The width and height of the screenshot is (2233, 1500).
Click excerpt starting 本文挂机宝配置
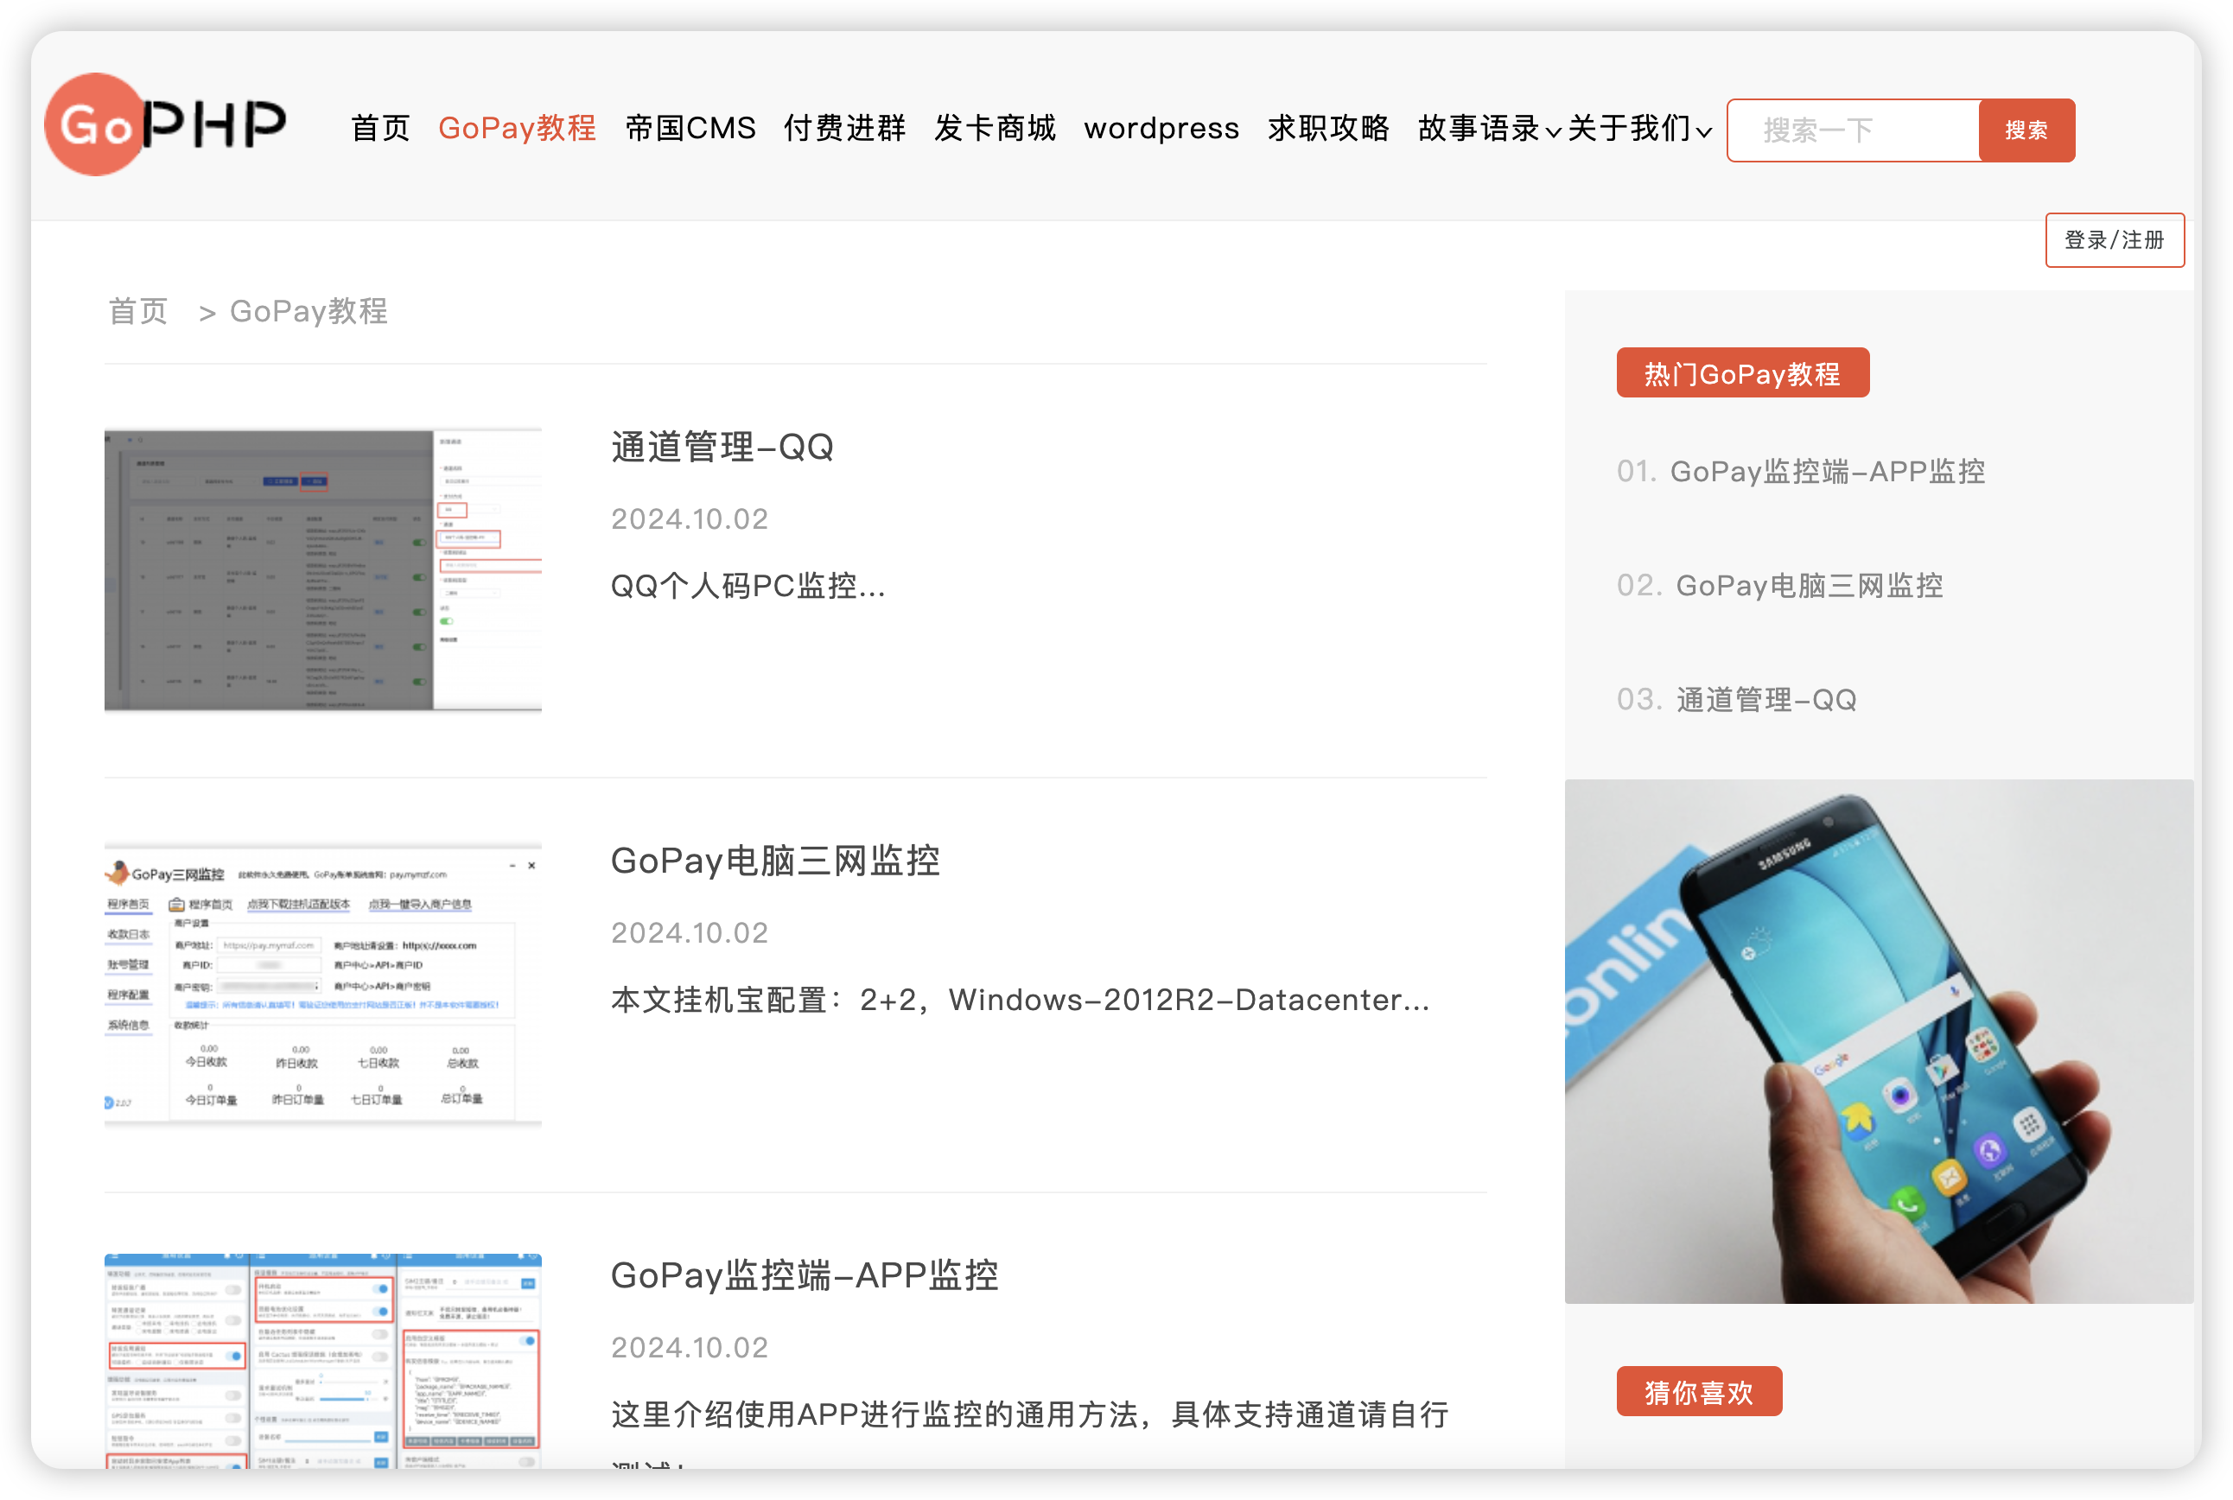coord(1020,1000)
